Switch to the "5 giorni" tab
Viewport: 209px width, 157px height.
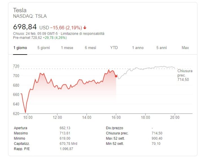(x=43, y=48)
